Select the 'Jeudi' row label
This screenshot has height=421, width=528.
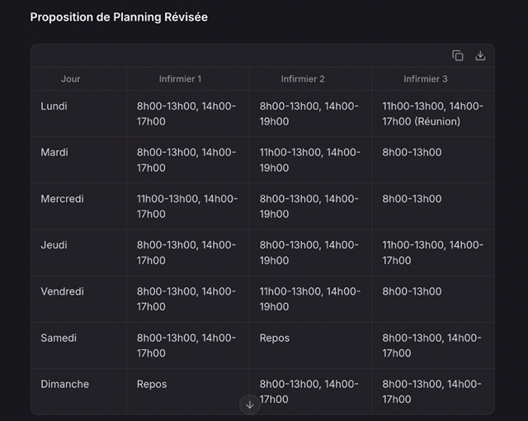pos(54,245)
